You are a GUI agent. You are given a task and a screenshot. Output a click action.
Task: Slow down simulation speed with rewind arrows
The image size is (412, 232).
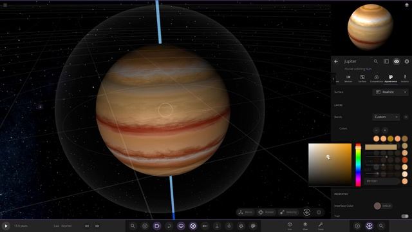point(87,226)
